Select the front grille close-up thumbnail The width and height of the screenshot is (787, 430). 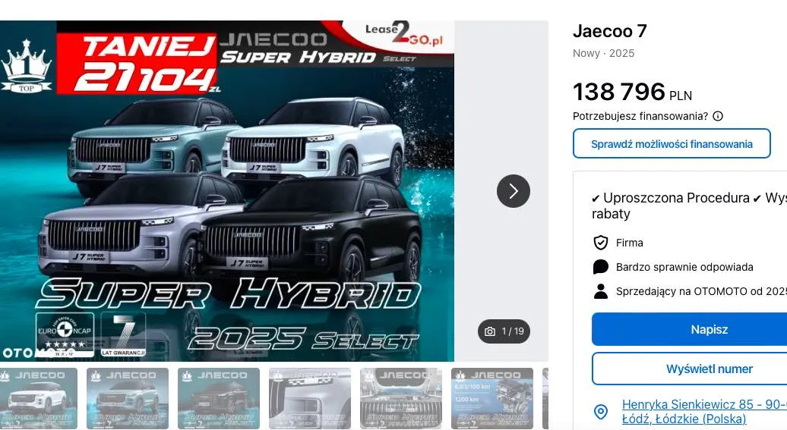[400, 398]
